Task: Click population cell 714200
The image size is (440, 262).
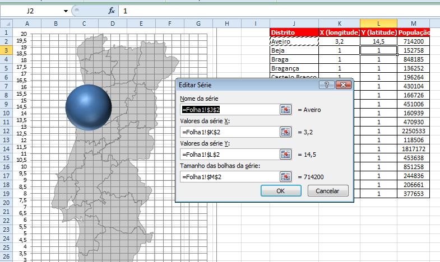Action: tap(413, 41)
